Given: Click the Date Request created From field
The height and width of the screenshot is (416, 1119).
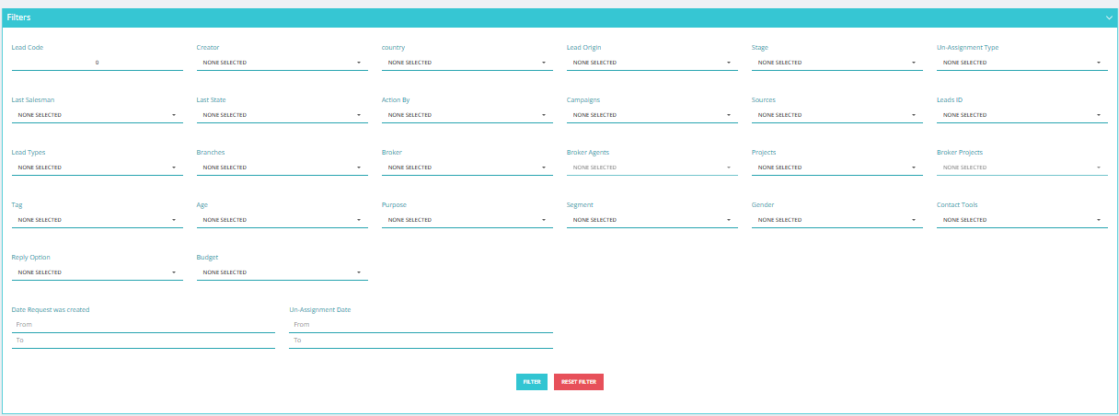Looking at the screenshot, I should [143, 325].
